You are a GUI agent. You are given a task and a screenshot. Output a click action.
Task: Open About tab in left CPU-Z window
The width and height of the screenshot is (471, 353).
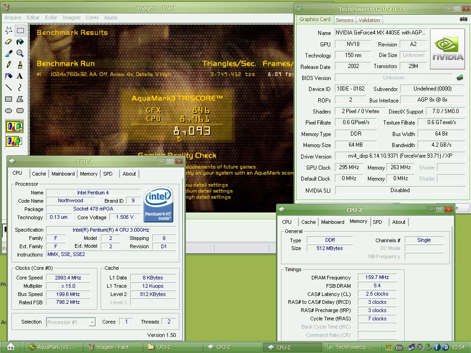129,173
